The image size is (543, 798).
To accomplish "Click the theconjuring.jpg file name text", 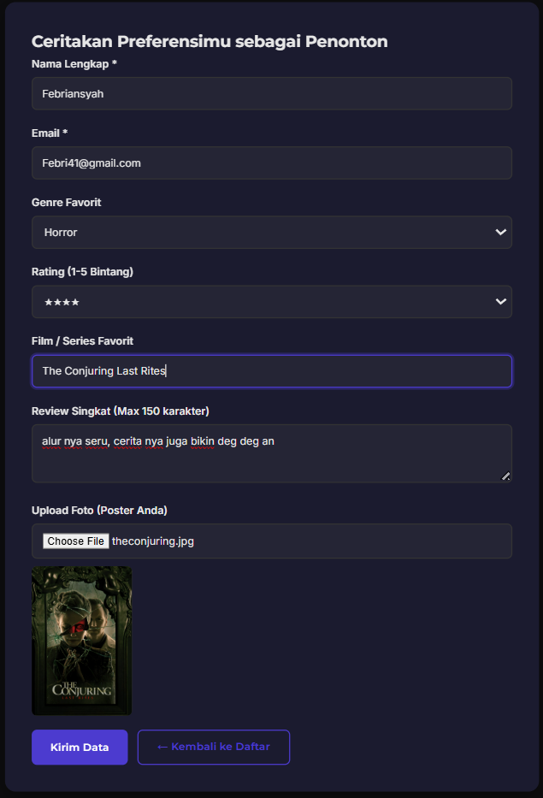I will [x=153, y=541].
